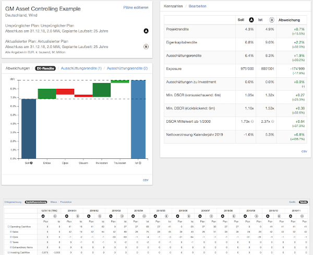The image size is (313, 255).
Task: Click the red Opex bar in waterfall chart
Action: [x=65, y=91]
